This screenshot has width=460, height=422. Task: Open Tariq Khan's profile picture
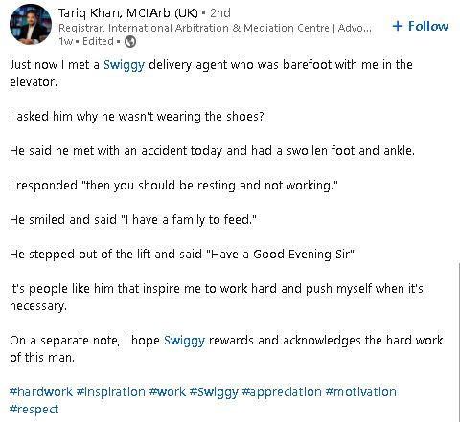[31, 24]
